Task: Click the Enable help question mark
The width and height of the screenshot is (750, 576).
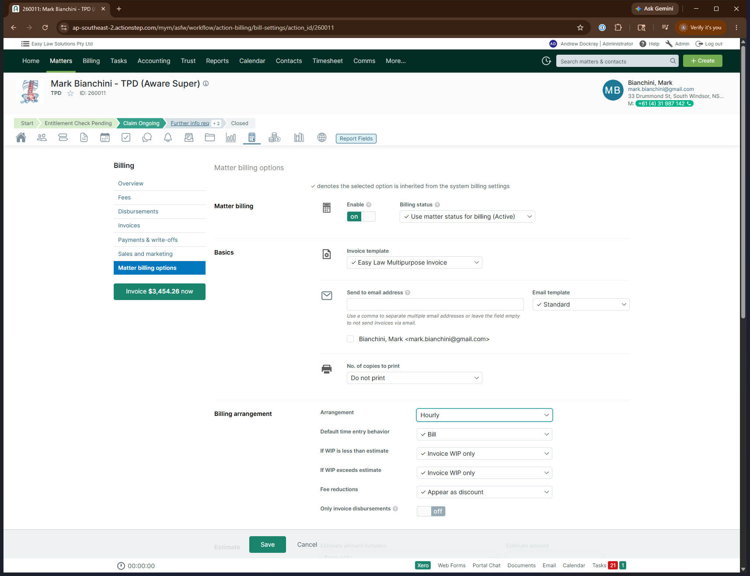Action: (369, 205)
